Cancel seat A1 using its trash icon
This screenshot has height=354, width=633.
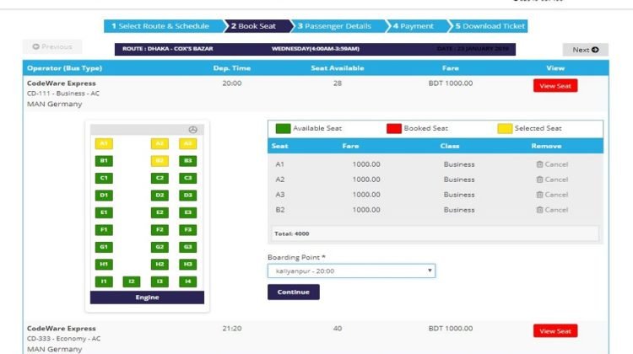click(539, 164)
